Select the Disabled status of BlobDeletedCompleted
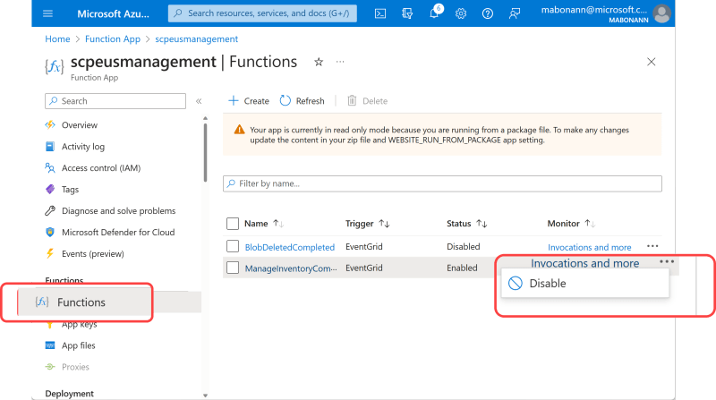716x400 pixels. (x=463, y=247)
